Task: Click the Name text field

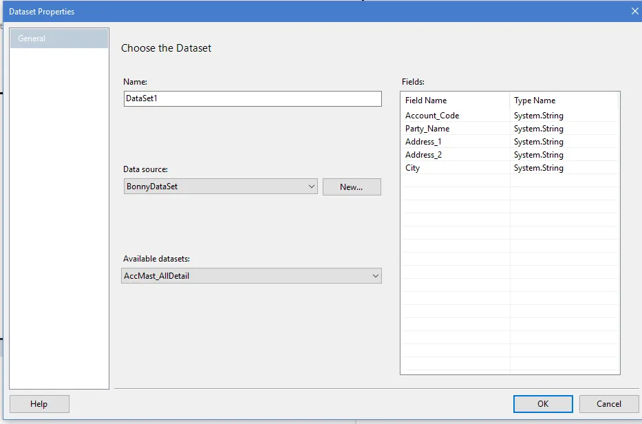Action: tap(252, 99)
